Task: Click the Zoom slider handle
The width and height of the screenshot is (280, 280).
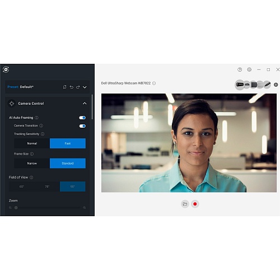Action: pyautogui.click(x=16, y=208)
